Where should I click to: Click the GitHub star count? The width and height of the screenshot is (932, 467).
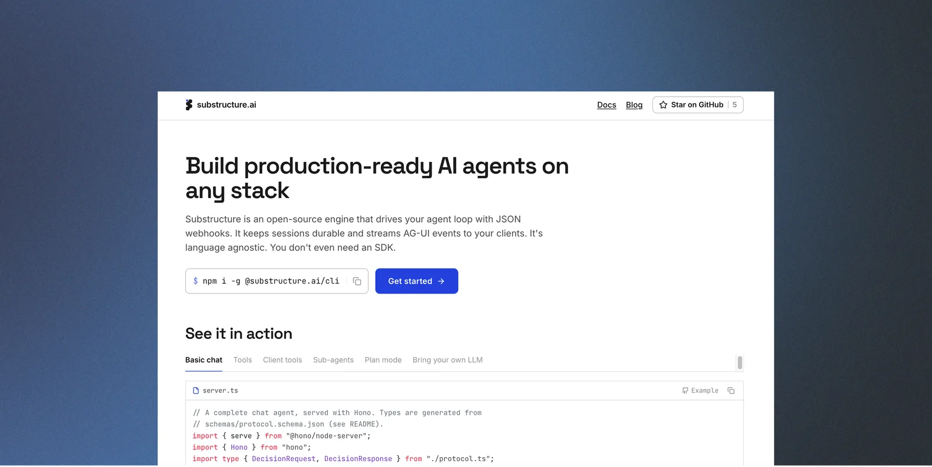pyautogui.click(x=735, y=105)
